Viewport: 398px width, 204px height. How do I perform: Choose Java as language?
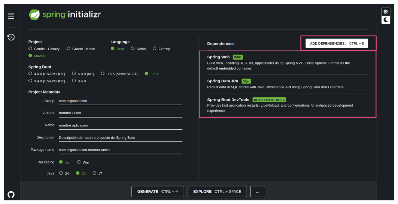click(118, 49)
